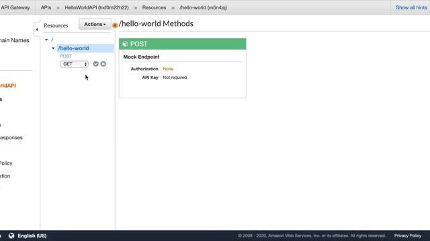Choose English (US) language selector
Image resolution: width=430 pixels, height=241 pixels.
click(x=32, y=236)
